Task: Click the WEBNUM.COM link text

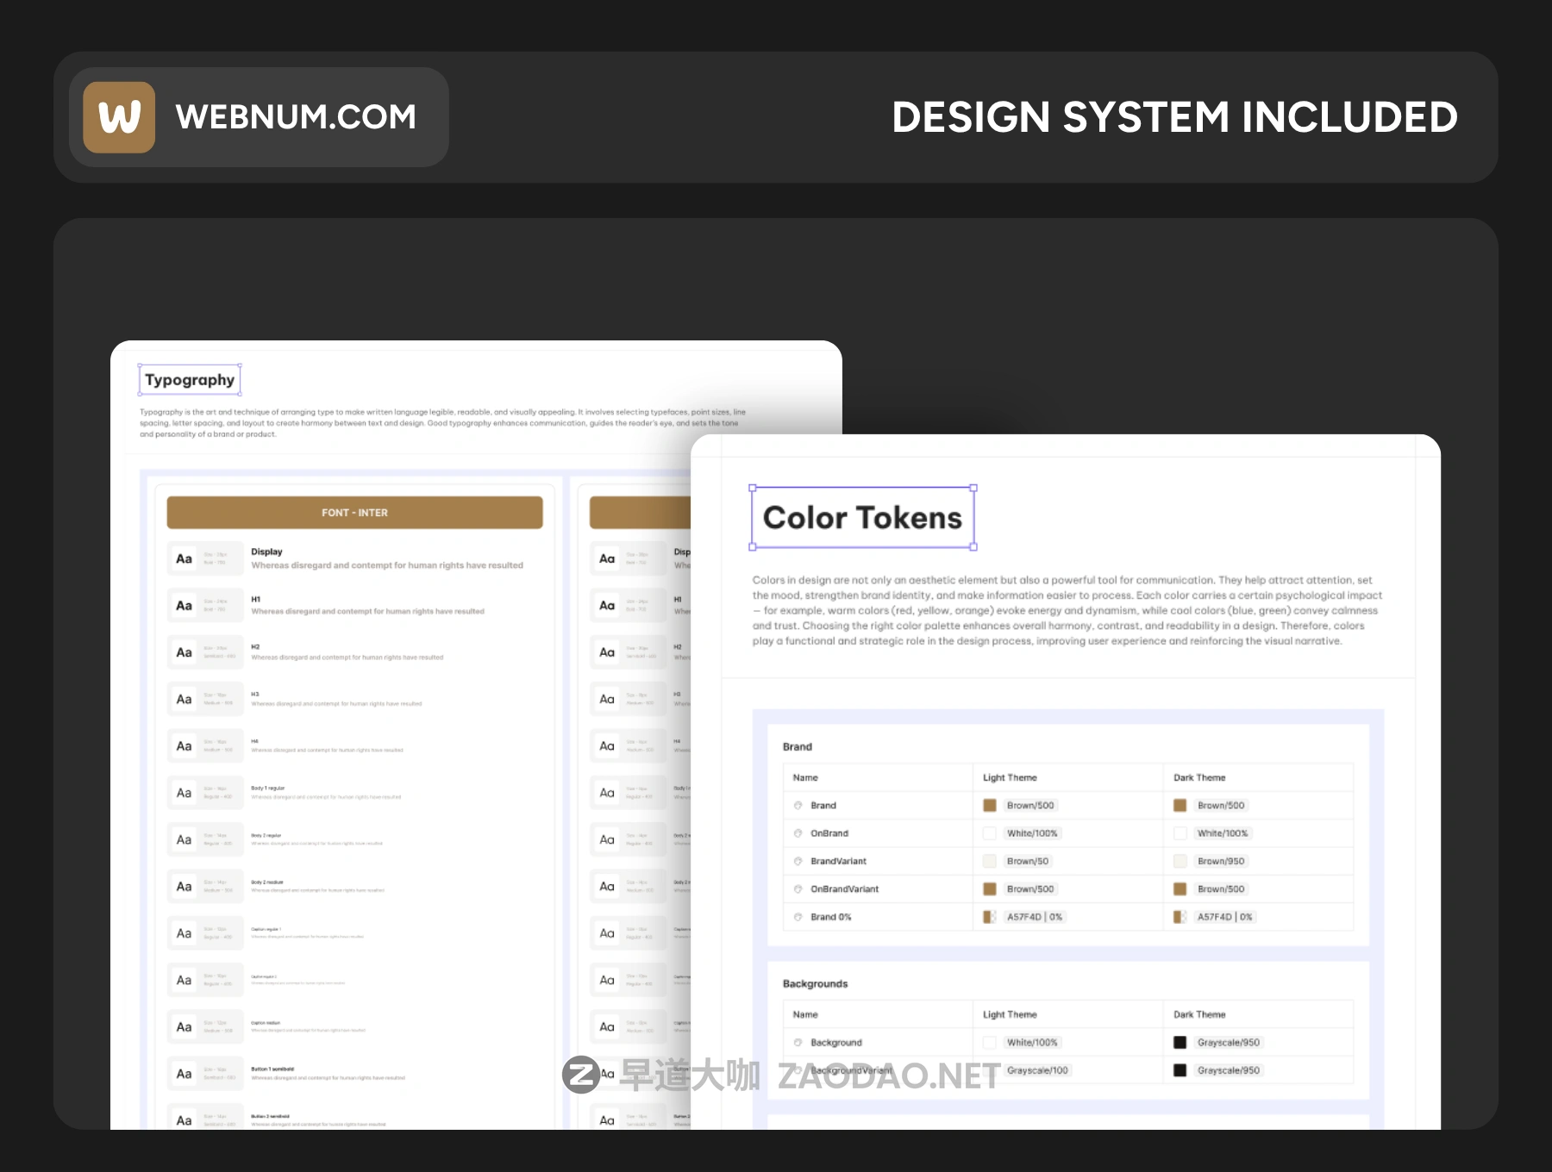Action: tap(296, 117)
